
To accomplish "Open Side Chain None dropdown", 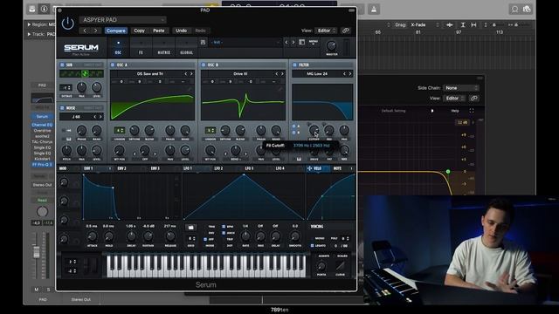I will click(x=461, y=87).
